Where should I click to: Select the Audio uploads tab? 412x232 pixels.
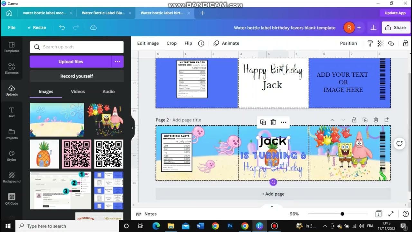(x=108, y=92)
